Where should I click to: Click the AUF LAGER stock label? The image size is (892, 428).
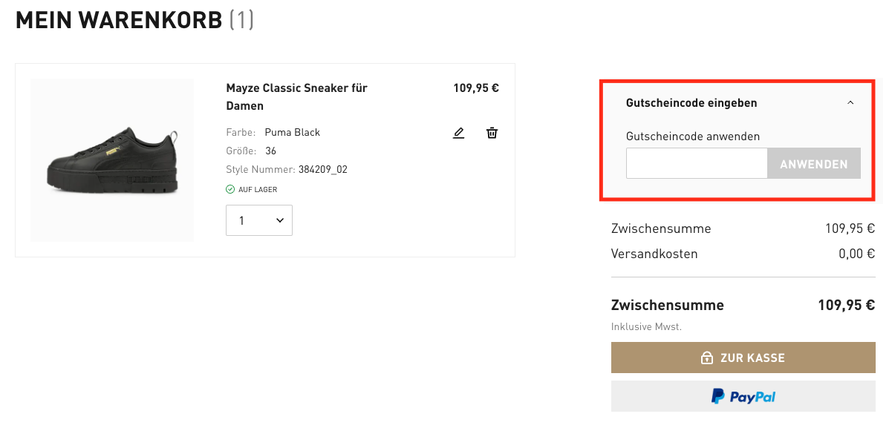[258, 189]
